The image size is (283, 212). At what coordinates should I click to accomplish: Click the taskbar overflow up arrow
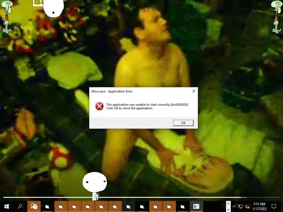pyautogui.click(x=228, y=204)
